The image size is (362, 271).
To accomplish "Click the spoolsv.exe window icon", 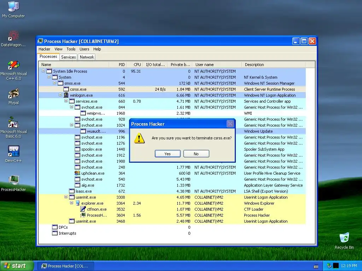I will (x=77, y=149).
